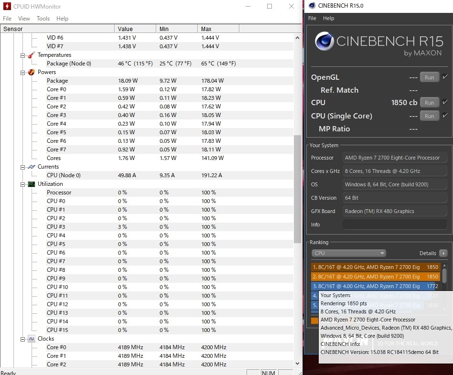Viewport: 453px width, 375px height.
Task: Click the Processor name field in Cinebench
Action: pyautogui.click(x=395, y=158)
